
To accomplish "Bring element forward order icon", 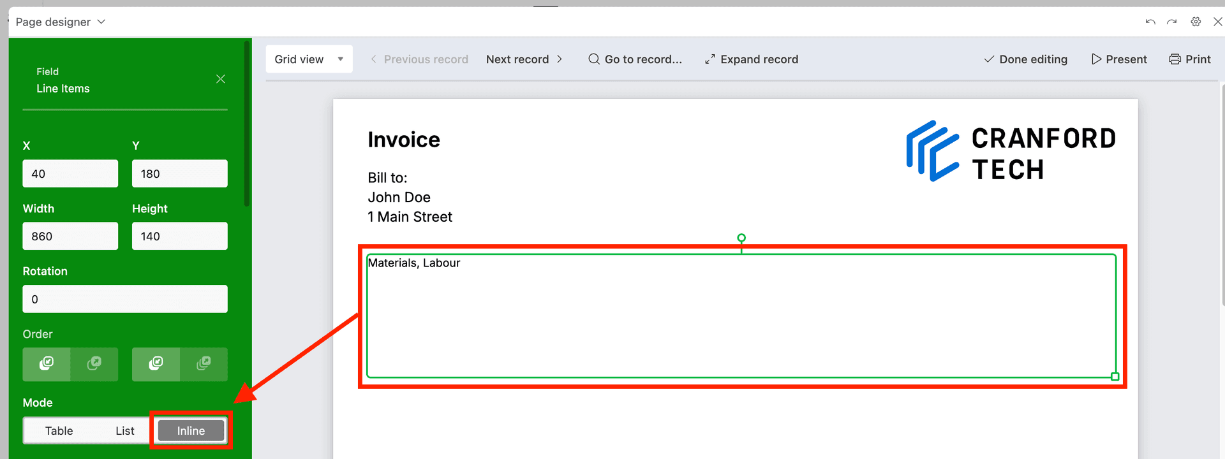I will [94, 364].
